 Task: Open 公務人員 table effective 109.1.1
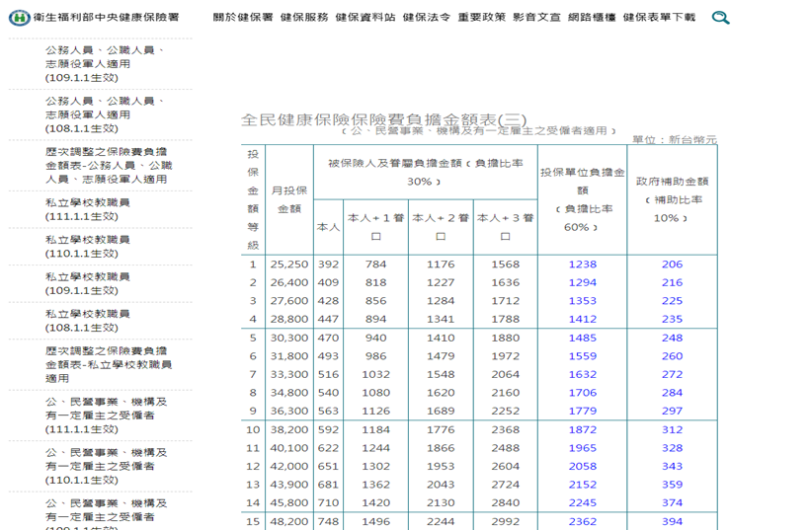point(105,63)
